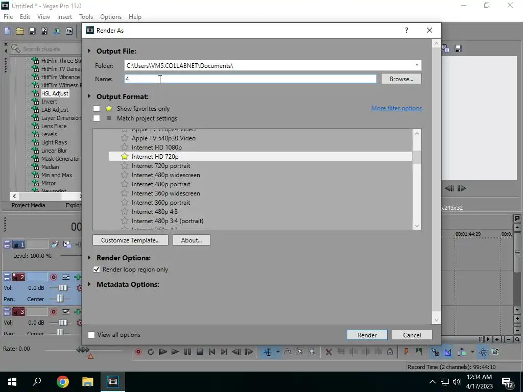Screen dimensions: 523x392
Task: Click the Lock event icon
Action: 390,352
